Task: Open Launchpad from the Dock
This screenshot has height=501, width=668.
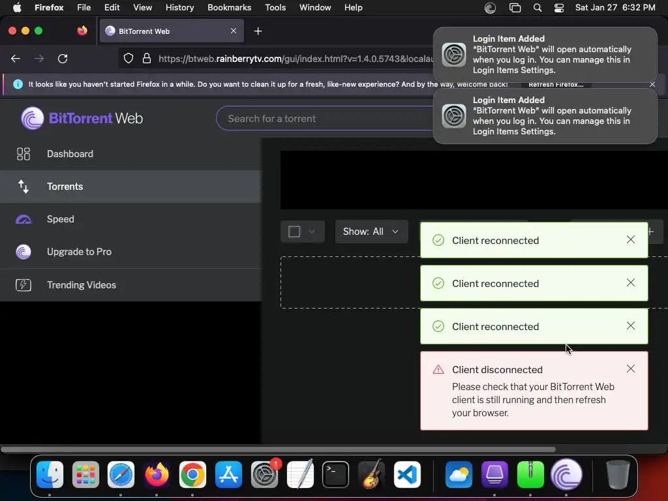Action: click(85, 475)
